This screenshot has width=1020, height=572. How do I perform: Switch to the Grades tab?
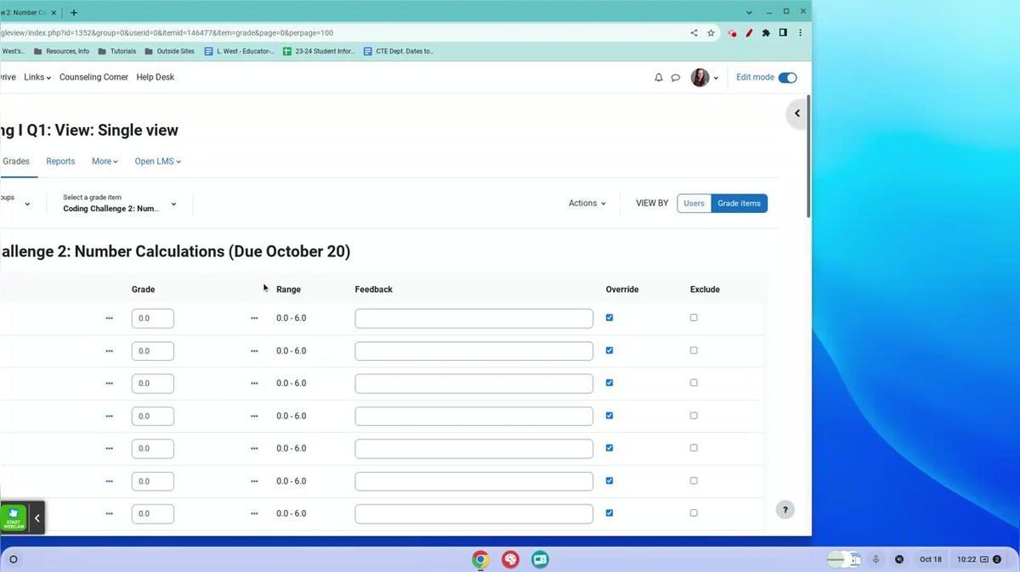coord(16,161)
